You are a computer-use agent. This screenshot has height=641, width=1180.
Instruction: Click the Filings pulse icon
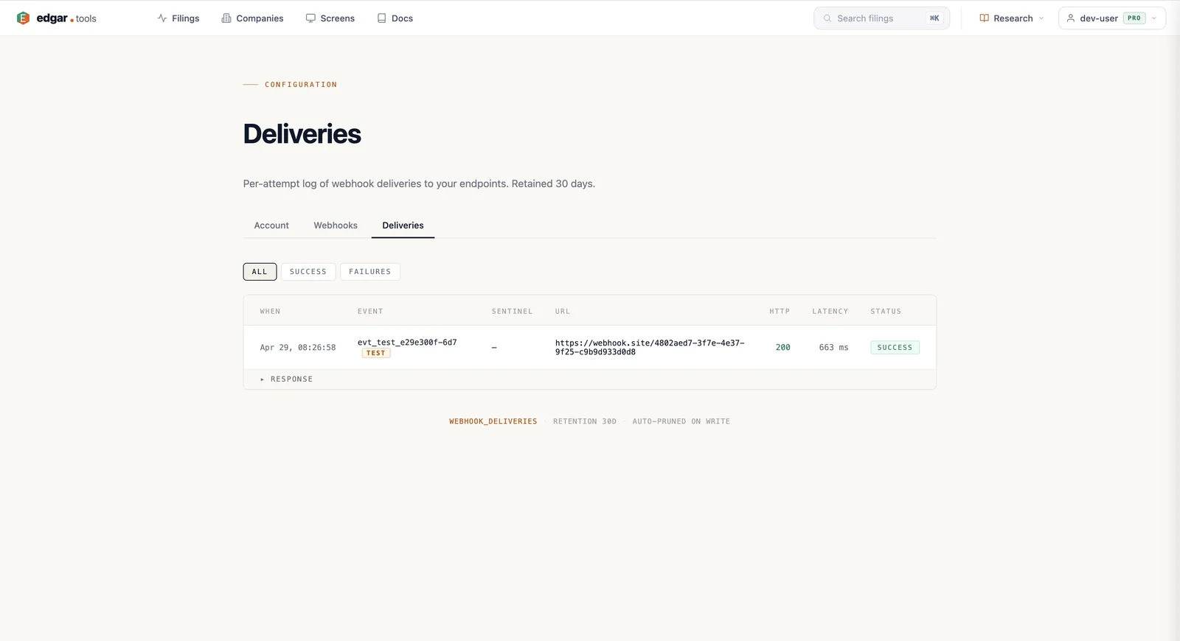(x=162, y=18)
